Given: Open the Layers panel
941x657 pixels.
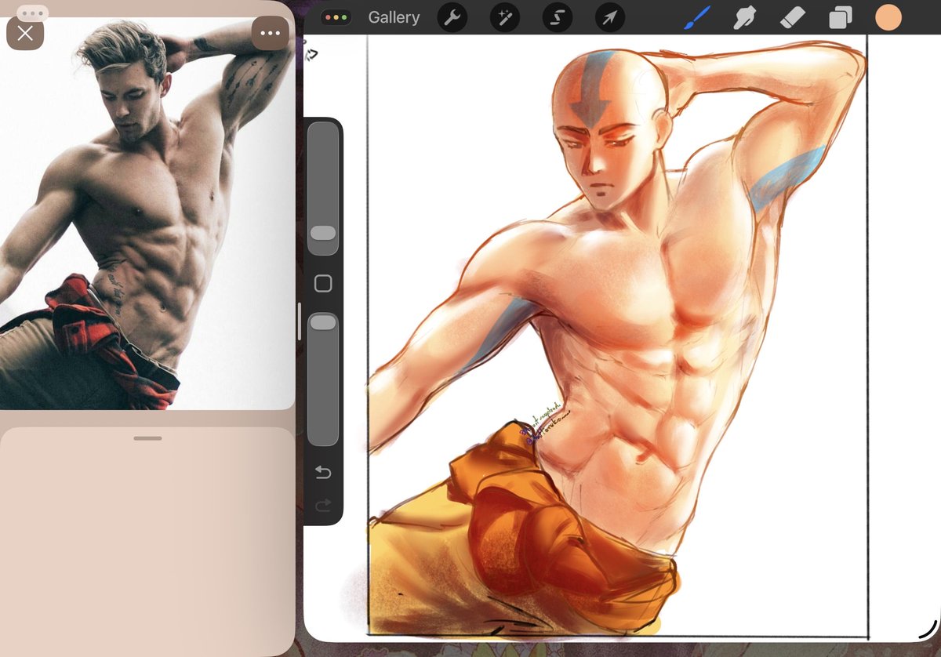Looking at the screenshot, I should pyautogui.click(x=841, y=17).
